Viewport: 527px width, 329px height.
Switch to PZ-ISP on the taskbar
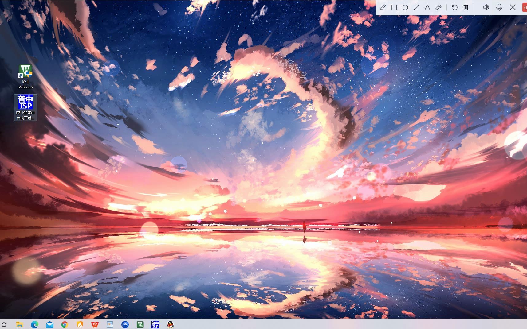pos(155,324)
